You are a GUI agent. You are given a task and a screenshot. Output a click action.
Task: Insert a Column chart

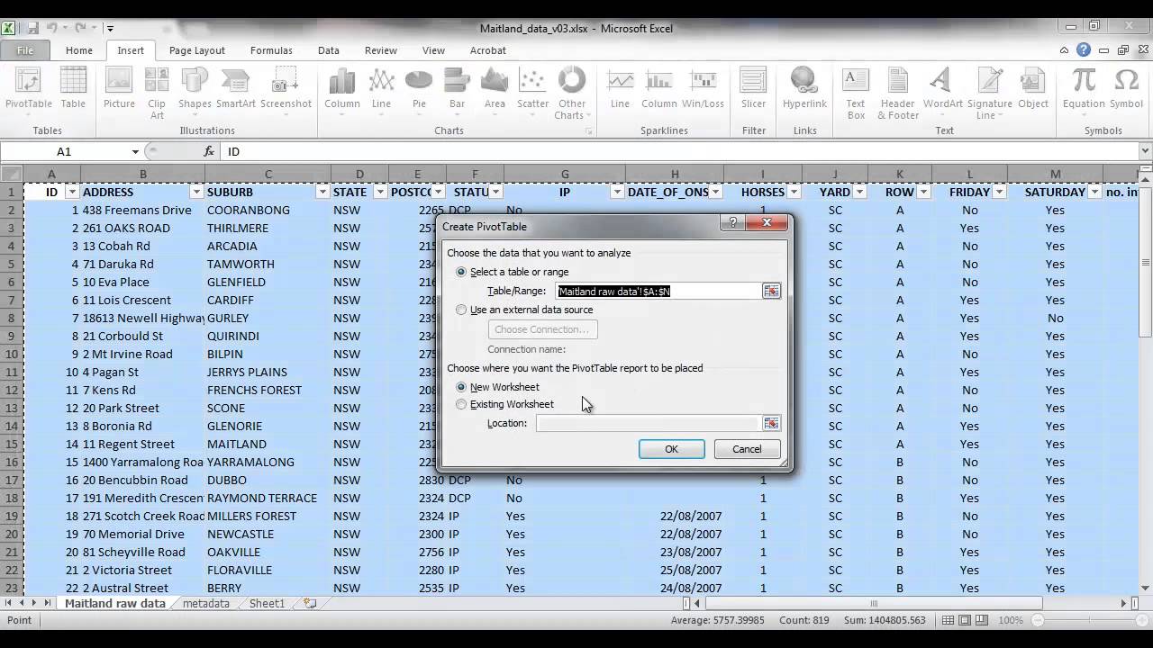tap(342, 91)
